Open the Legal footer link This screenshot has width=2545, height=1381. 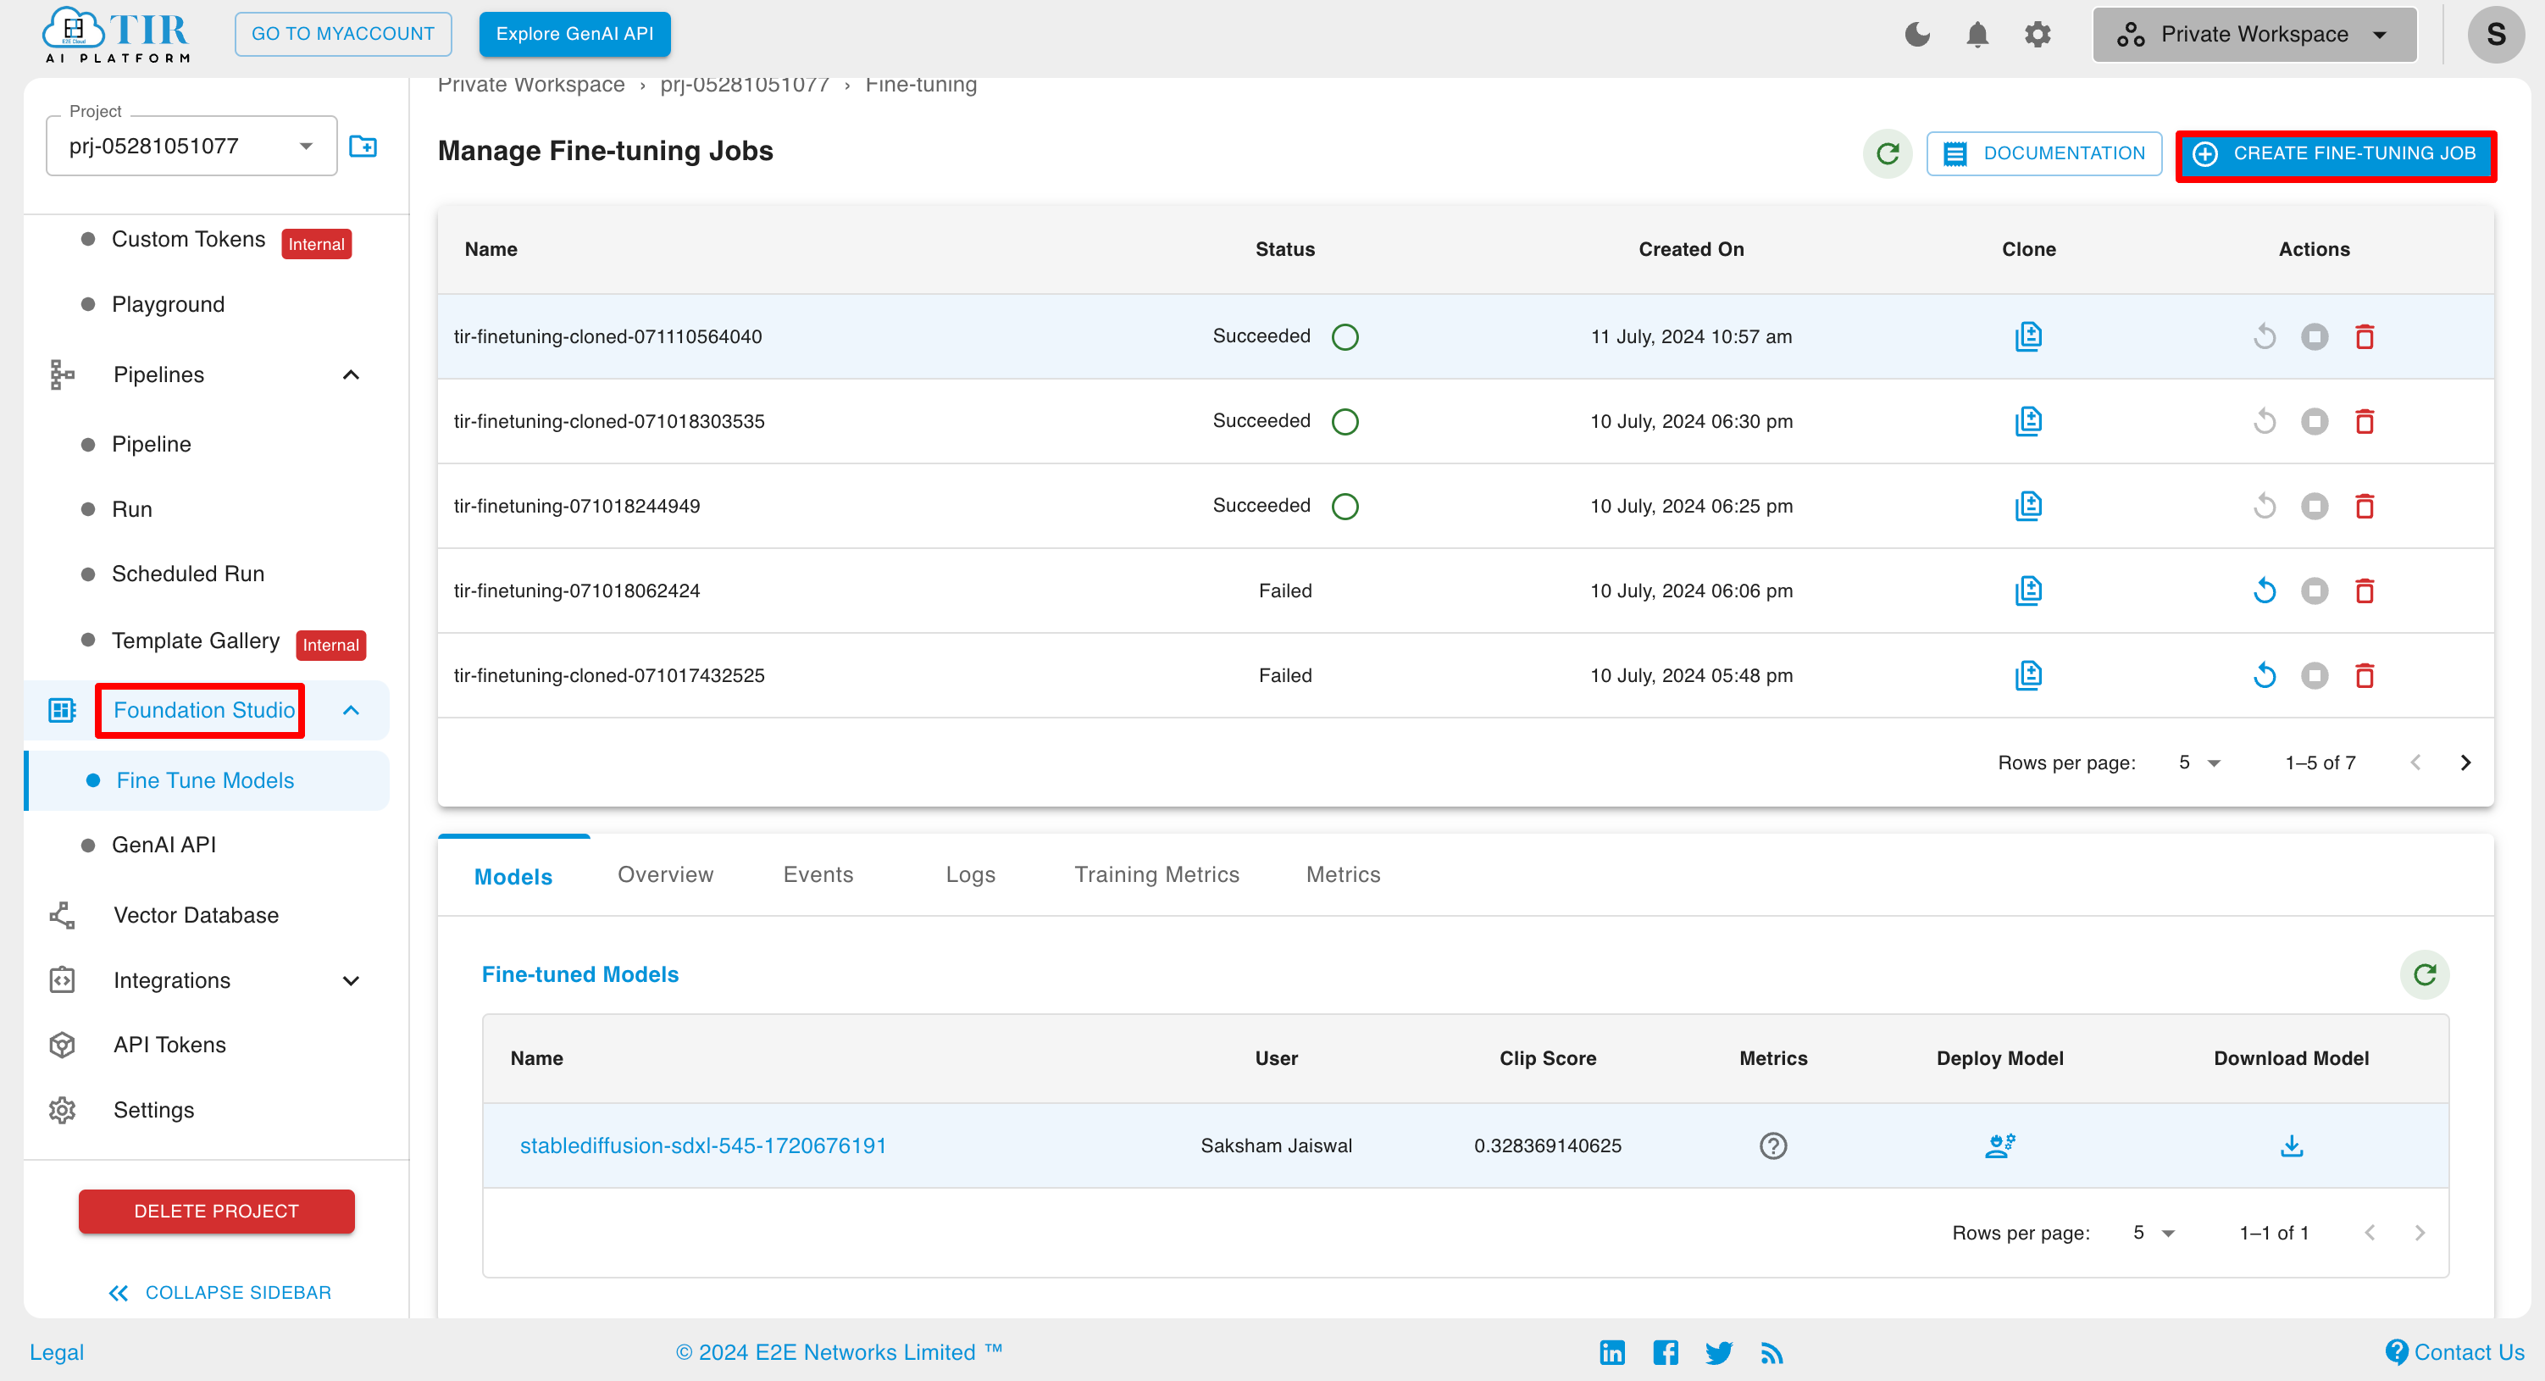coord(56,1352)
